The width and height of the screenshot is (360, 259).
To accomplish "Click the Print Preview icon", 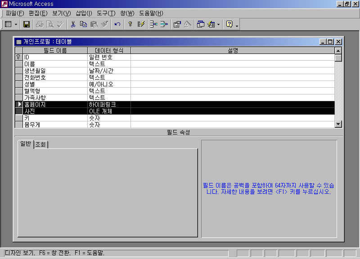I will [x=50, y=24].
